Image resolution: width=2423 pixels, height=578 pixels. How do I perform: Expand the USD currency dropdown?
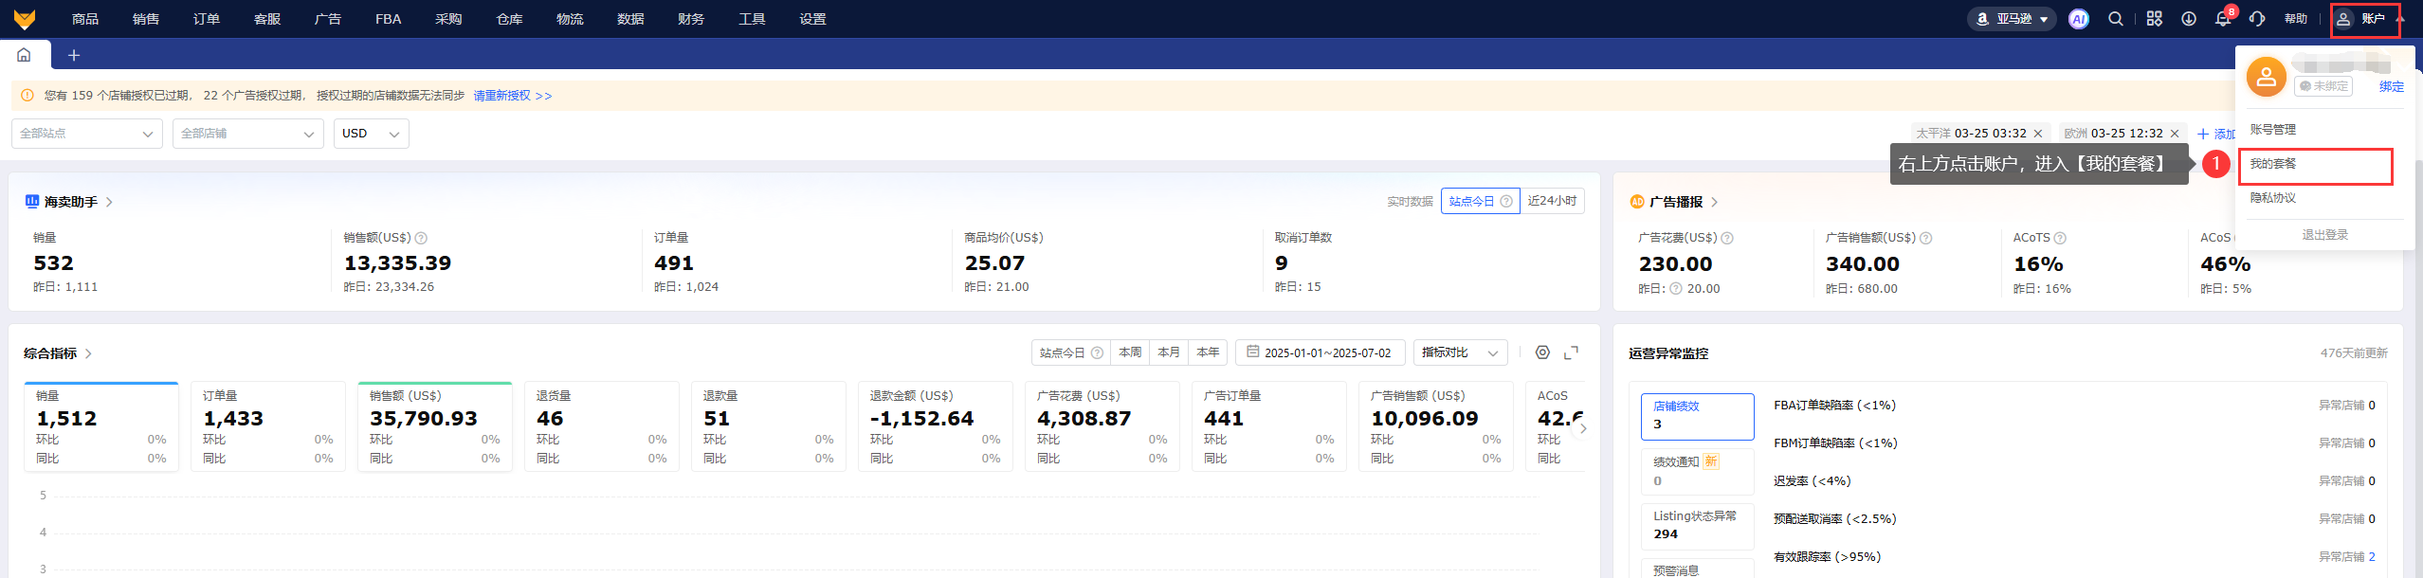tap(371, 134)
